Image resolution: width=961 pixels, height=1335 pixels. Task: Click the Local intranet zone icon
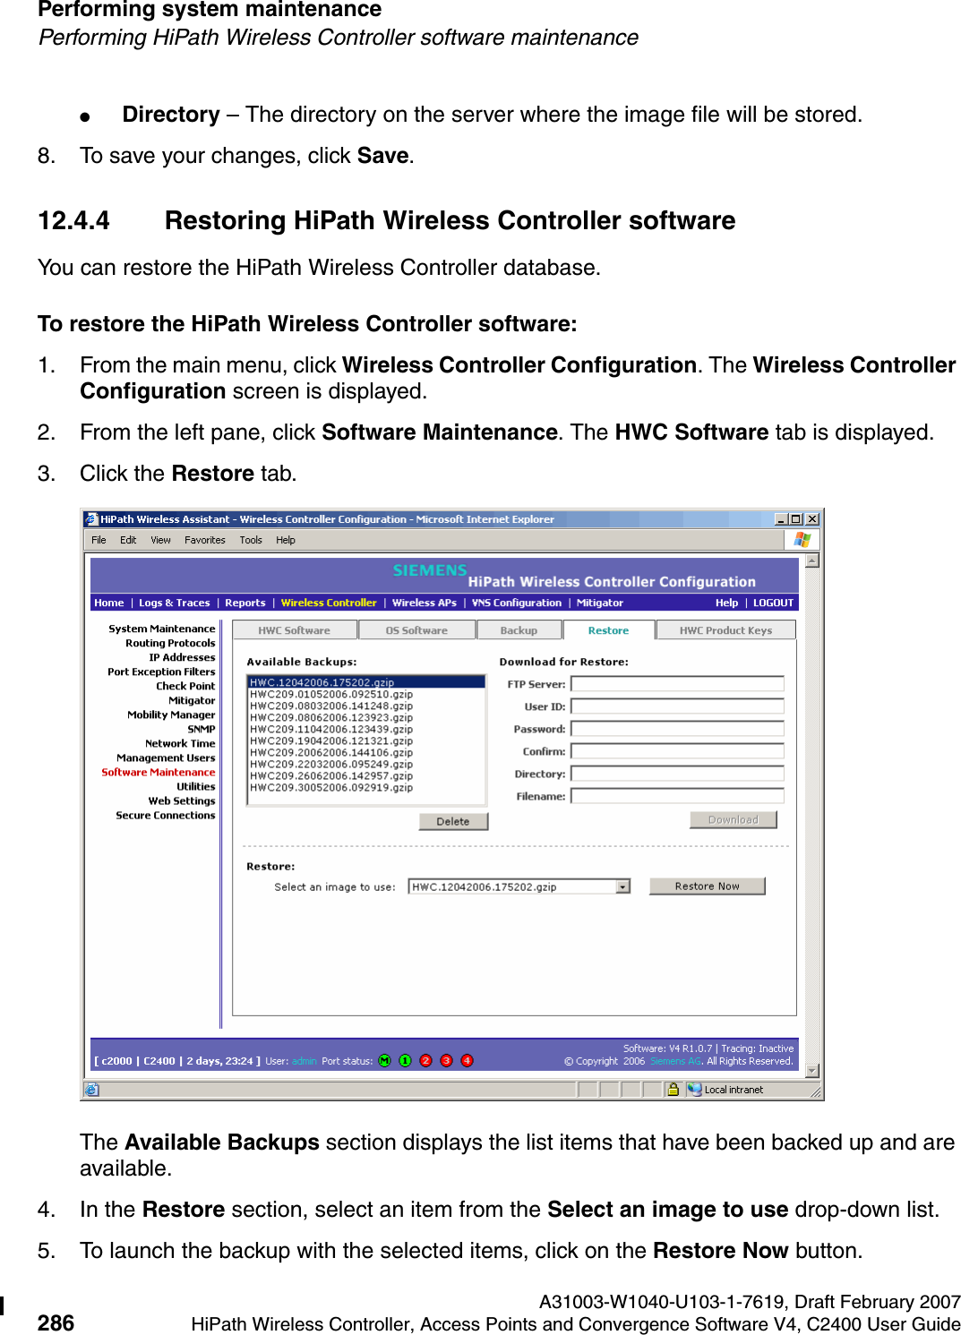(x=695, y=1090)
